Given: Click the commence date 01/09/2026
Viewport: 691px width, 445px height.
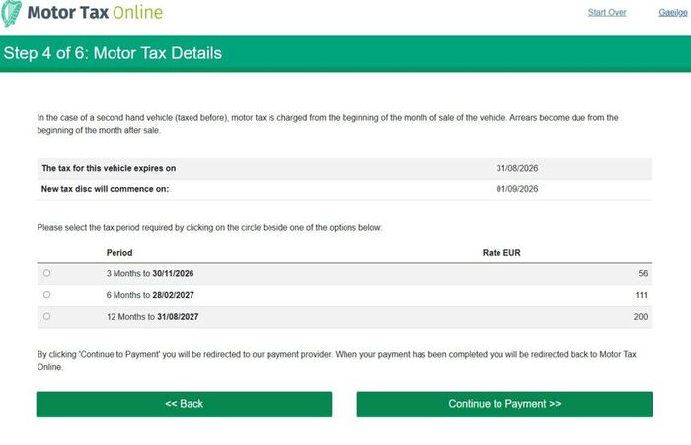Looking at the screenshot, I should pos(517,189).
